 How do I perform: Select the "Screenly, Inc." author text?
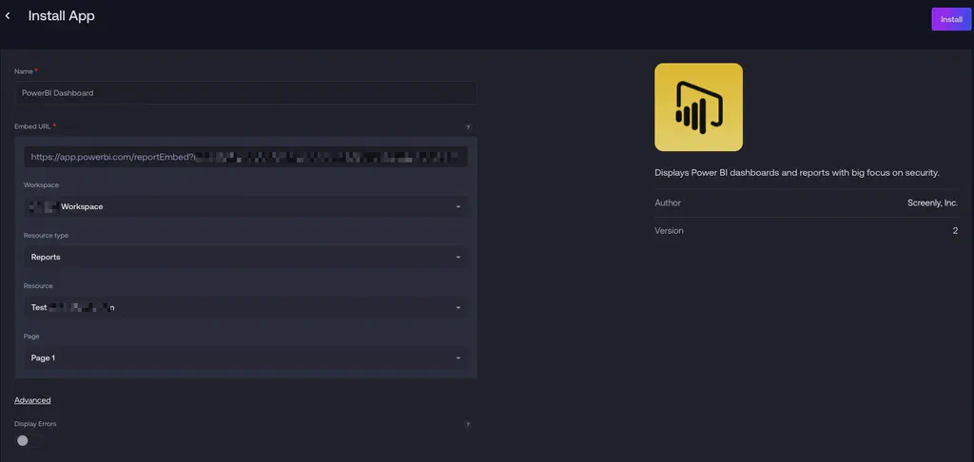click(x=932, y=202)
